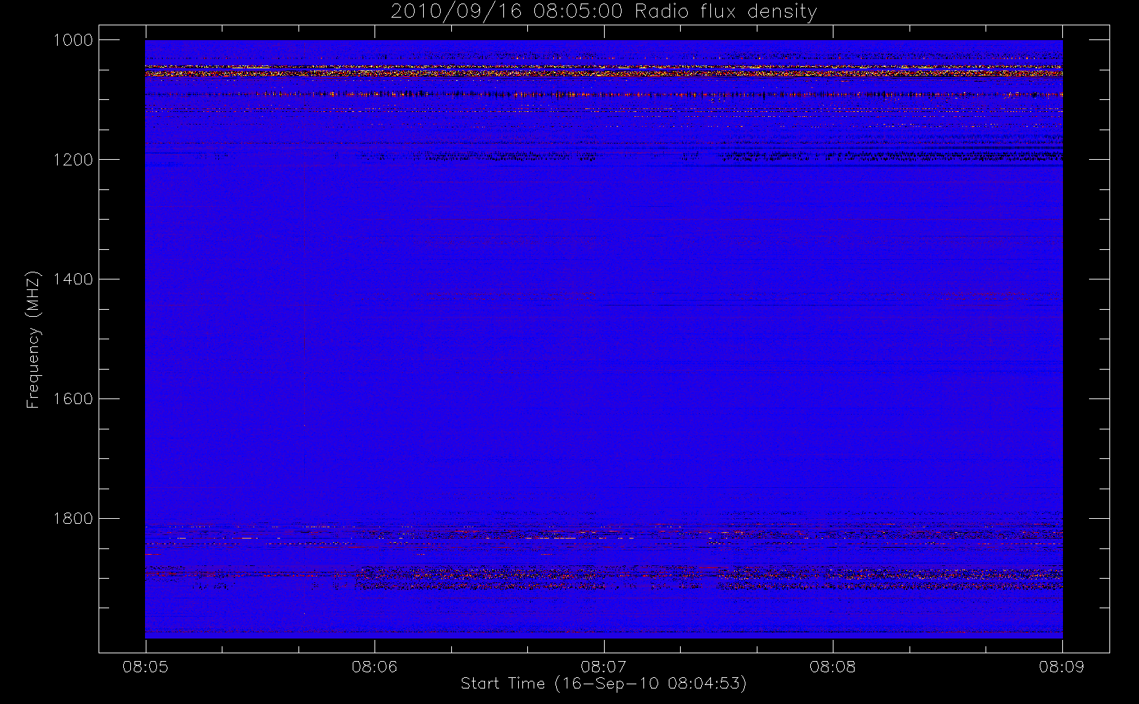The height and width of the screenshot is (704, 1139).
Task: Click the 08:08 time tick label
Action: (x=833, y=667)
